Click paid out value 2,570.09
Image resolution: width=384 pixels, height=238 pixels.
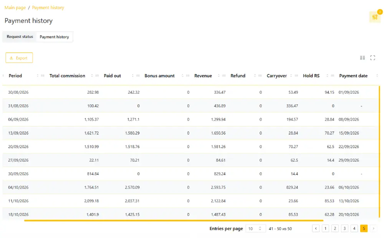pyautogui.click(x=132, y=187)
